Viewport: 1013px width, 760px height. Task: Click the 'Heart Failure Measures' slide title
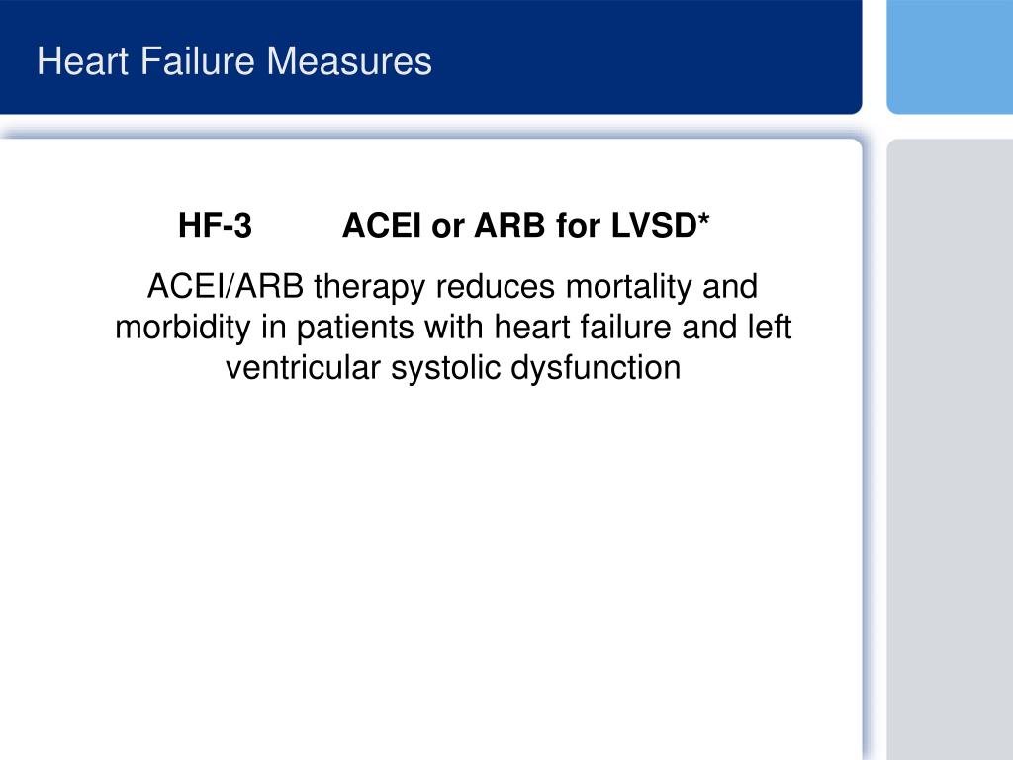point(233,61)
